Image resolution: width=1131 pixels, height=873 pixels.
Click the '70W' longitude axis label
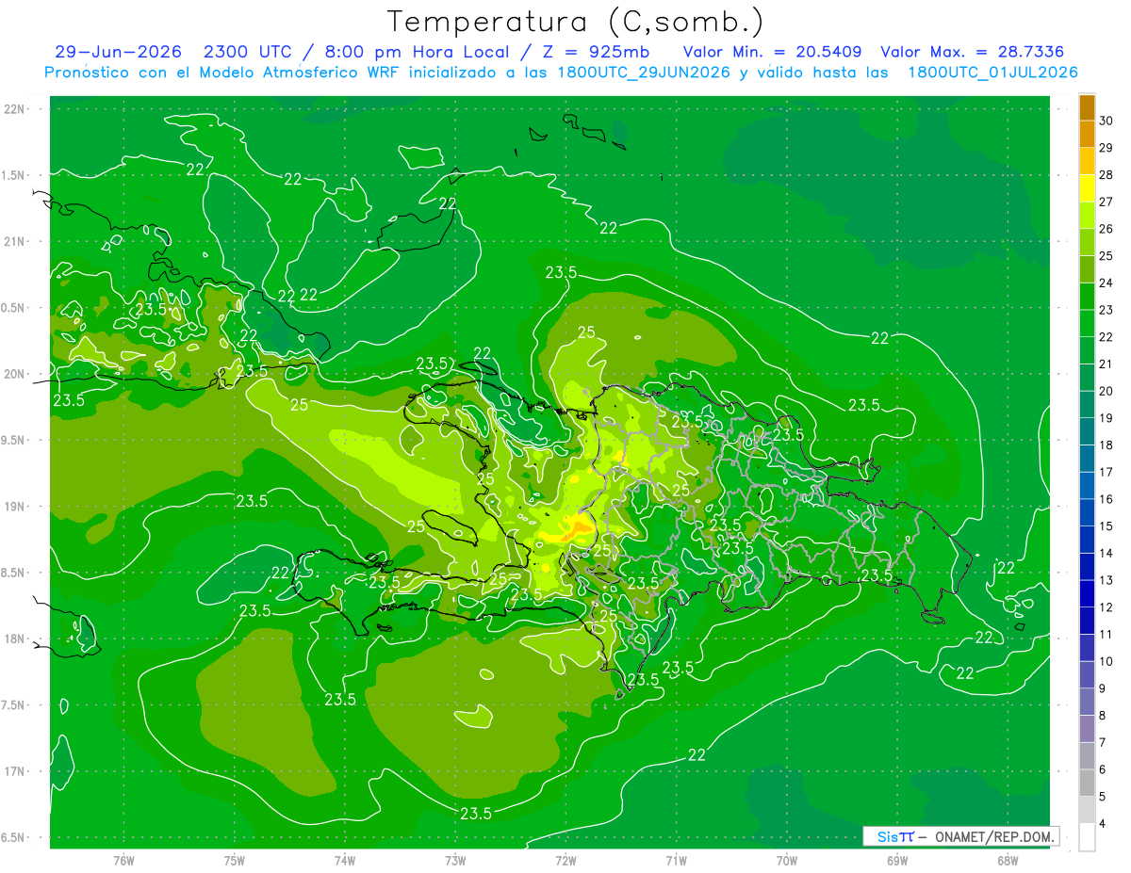pos(787,861)
